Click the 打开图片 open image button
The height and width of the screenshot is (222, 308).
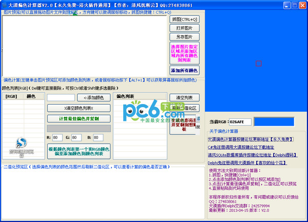[x=184, y=28]
